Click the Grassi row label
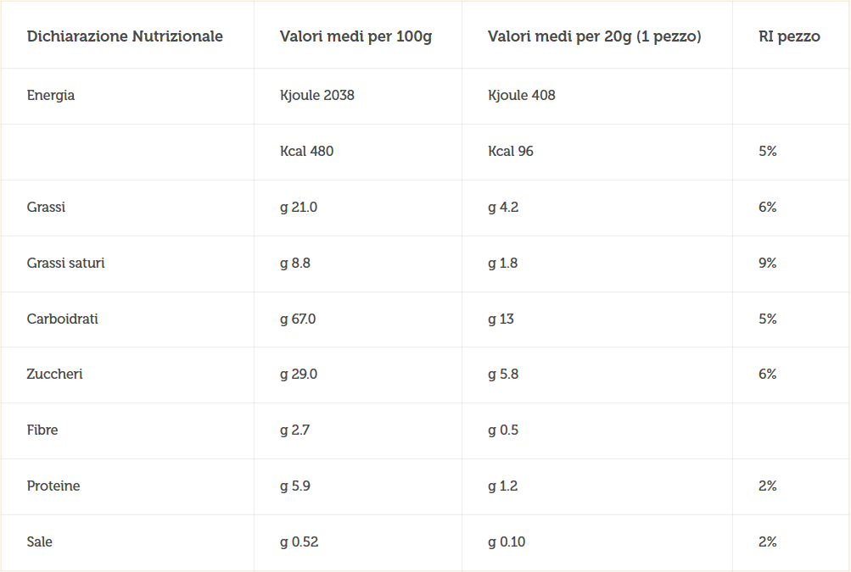Viewport: 851px width, 572px height. pyautogui.click(x=46, y=207)
